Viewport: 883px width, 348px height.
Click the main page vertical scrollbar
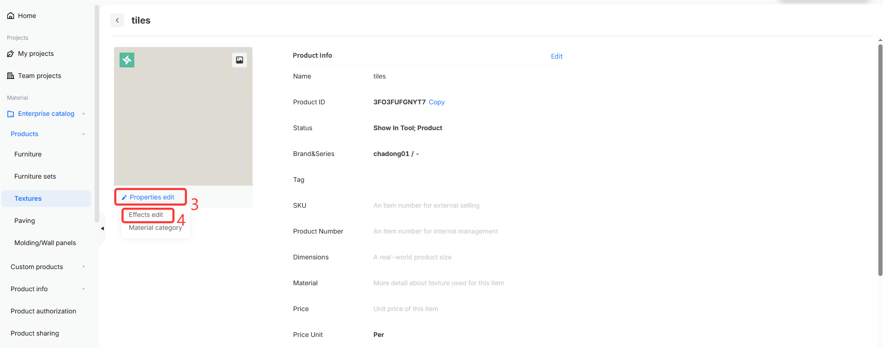point(880,160)
